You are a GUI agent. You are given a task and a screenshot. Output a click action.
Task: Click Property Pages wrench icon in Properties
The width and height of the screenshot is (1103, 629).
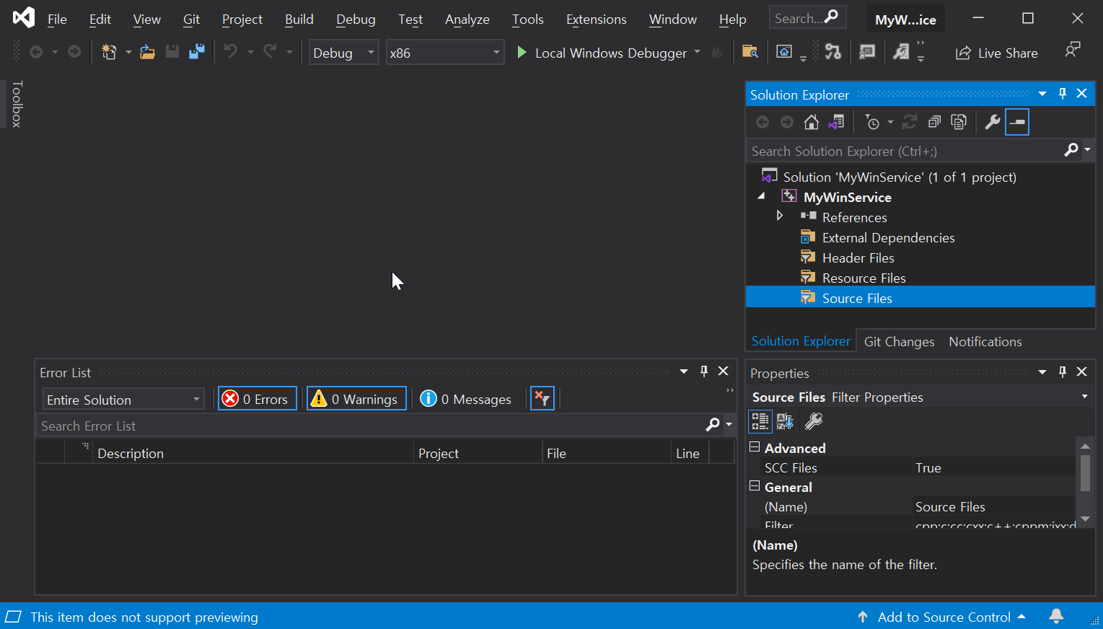pyautogui.click(x=814, y=421)
